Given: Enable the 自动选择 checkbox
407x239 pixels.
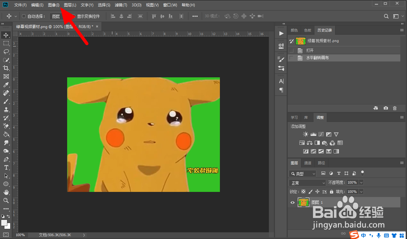Looking at the screenshot, I should pos(24,16).
